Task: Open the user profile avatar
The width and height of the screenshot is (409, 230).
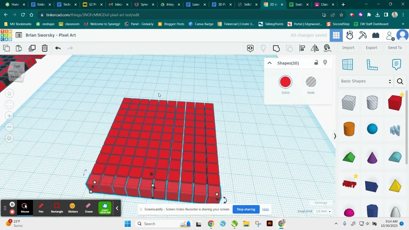Action: [x=403, y=35]
